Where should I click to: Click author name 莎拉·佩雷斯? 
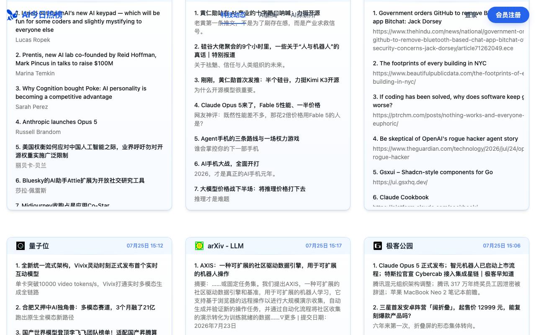[31, 191]
